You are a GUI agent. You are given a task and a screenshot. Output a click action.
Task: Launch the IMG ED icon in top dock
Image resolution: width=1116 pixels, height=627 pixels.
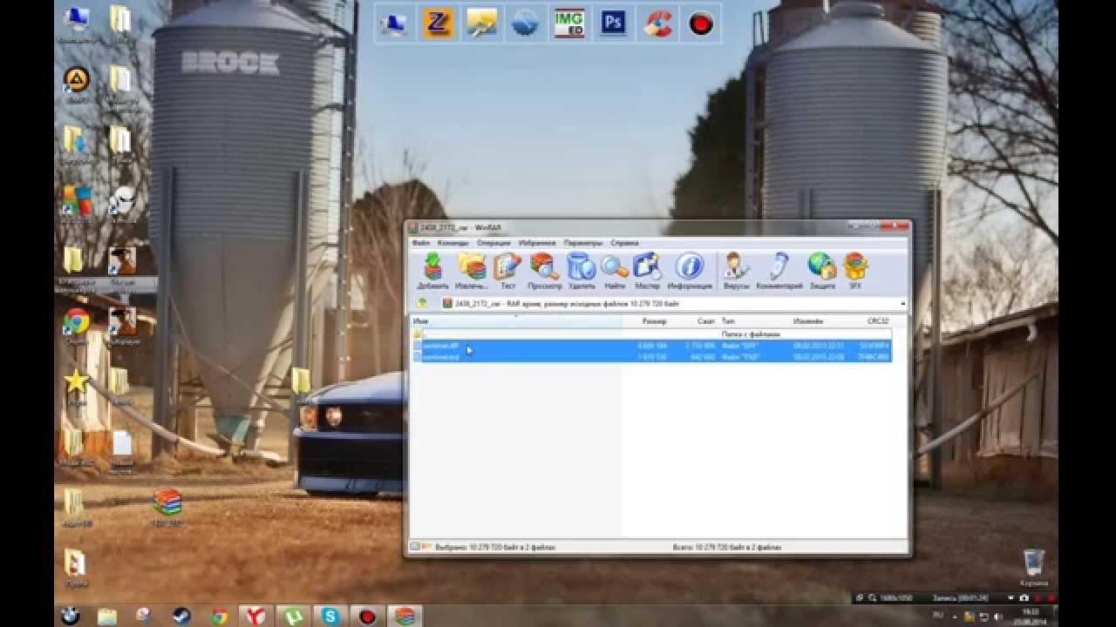click(x=569, y=24)
